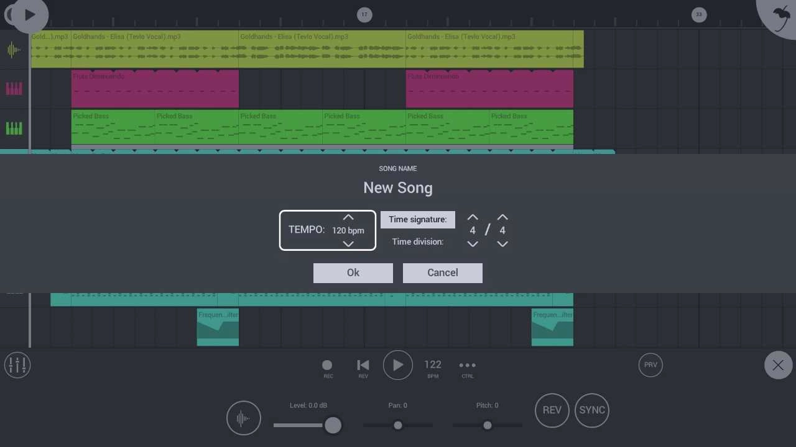
Task: Decrease tempo with the down arrow
Action: [x=348, y=244]
